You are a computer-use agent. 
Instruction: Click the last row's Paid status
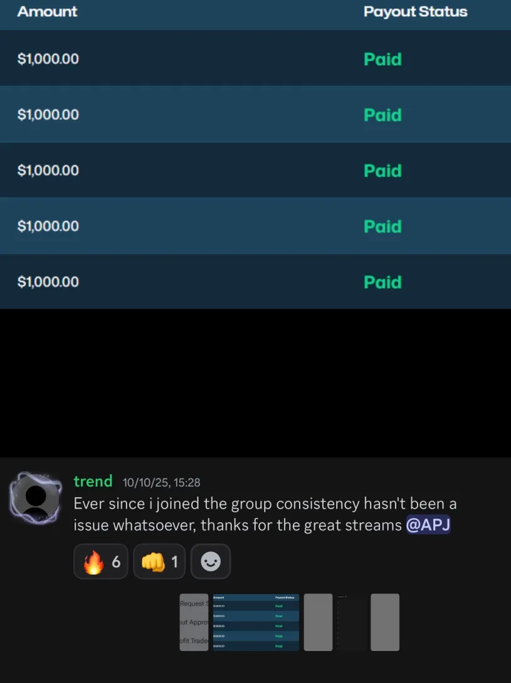click(382, 282)
